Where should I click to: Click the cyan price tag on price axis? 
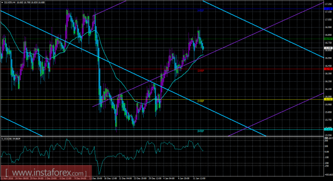click(328, 129)
